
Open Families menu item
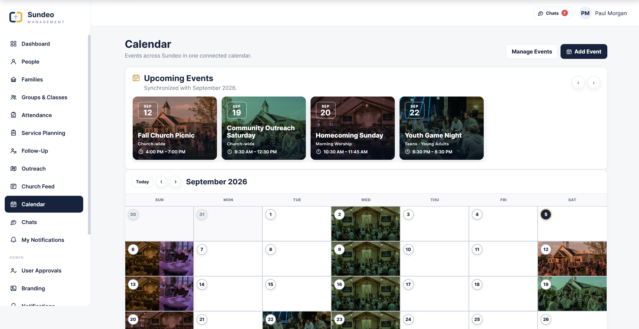pyautogui.click(x=44, y=79)
